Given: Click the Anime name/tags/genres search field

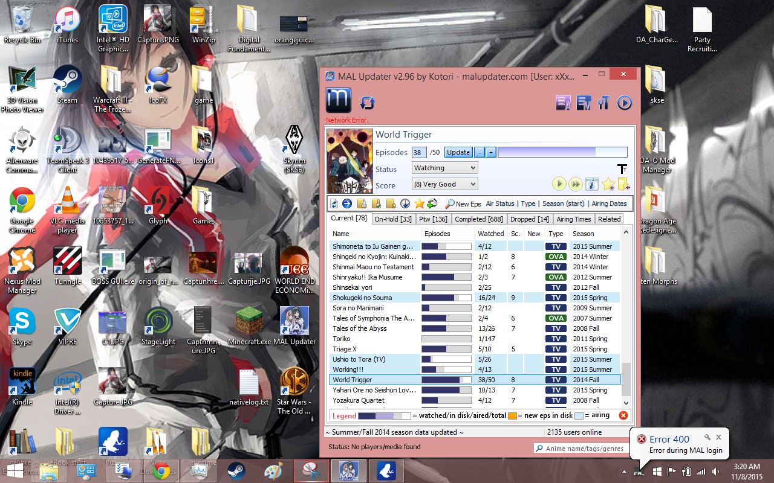Looking at the screenshot, I should [584, 448].
